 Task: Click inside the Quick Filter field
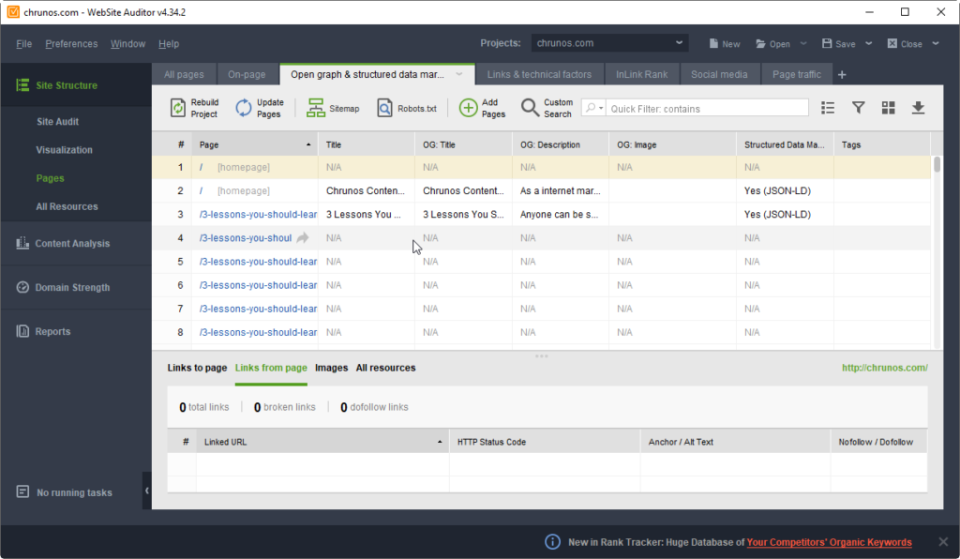click(708, 107)
